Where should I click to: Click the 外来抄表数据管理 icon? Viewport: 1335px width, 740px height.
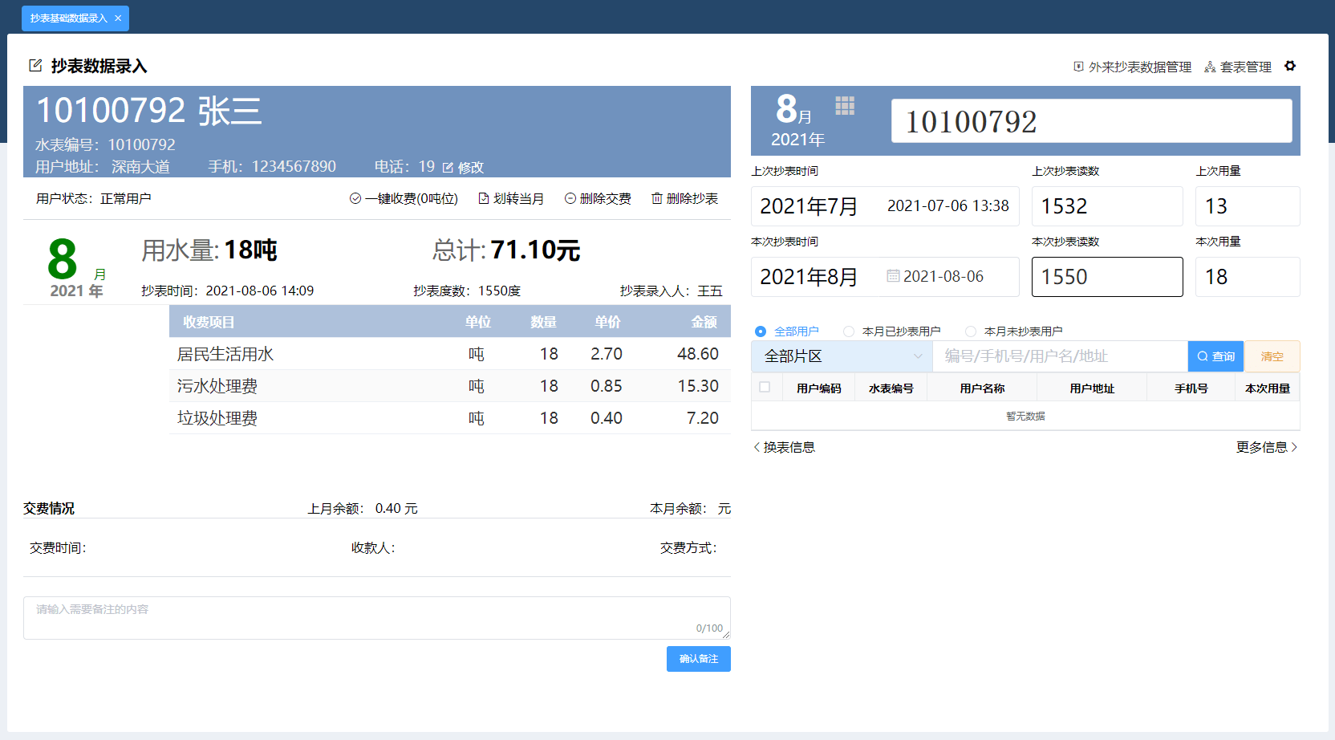click(x=1077, y=67)
